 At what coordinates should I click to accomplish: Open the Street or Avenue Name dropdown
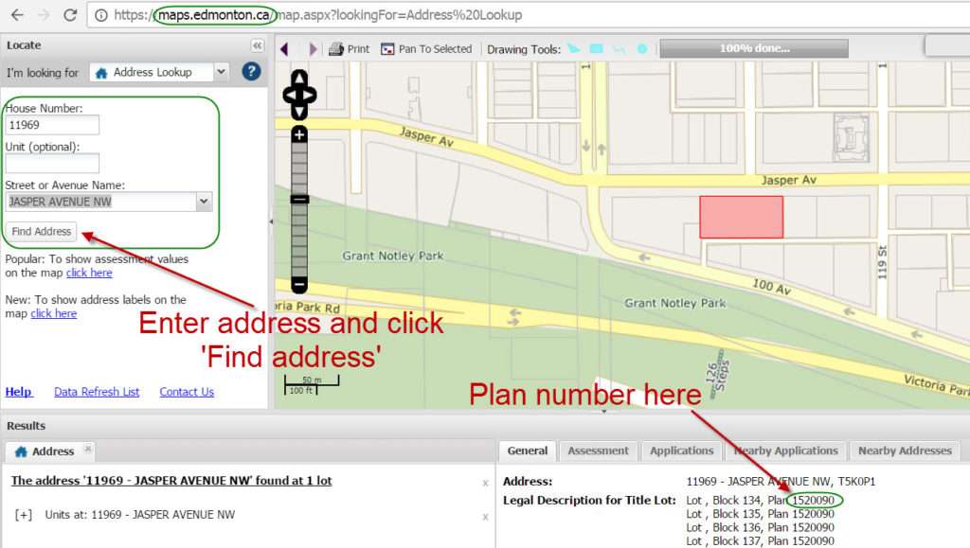[x=202, y=201]
